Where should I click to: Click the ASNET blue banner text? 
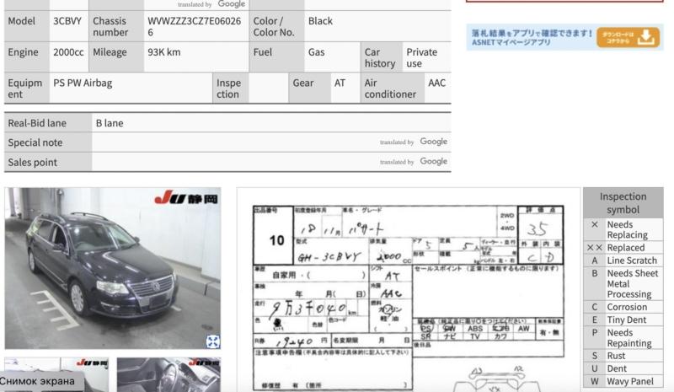530,37
